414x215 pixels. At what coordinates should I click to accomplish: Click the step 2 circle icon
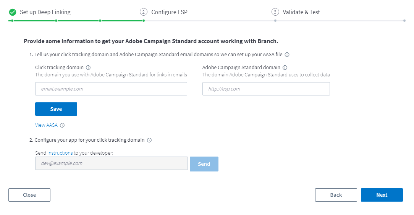(144, 12)
